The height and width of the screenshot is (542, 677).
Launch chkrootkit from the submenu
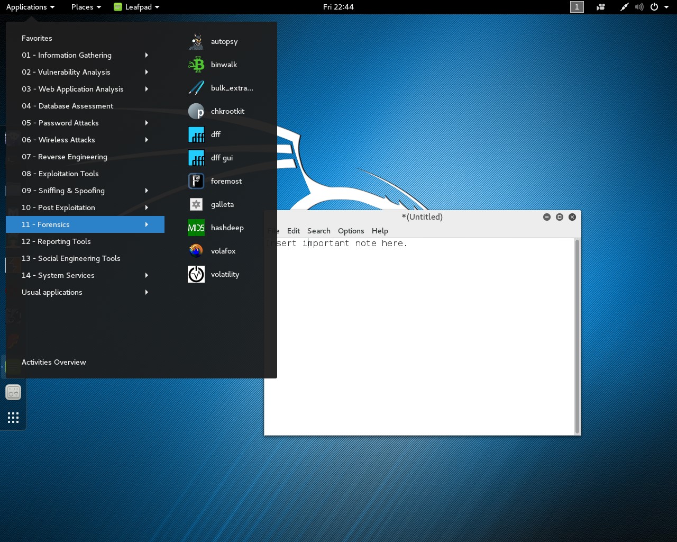point(227,111)
